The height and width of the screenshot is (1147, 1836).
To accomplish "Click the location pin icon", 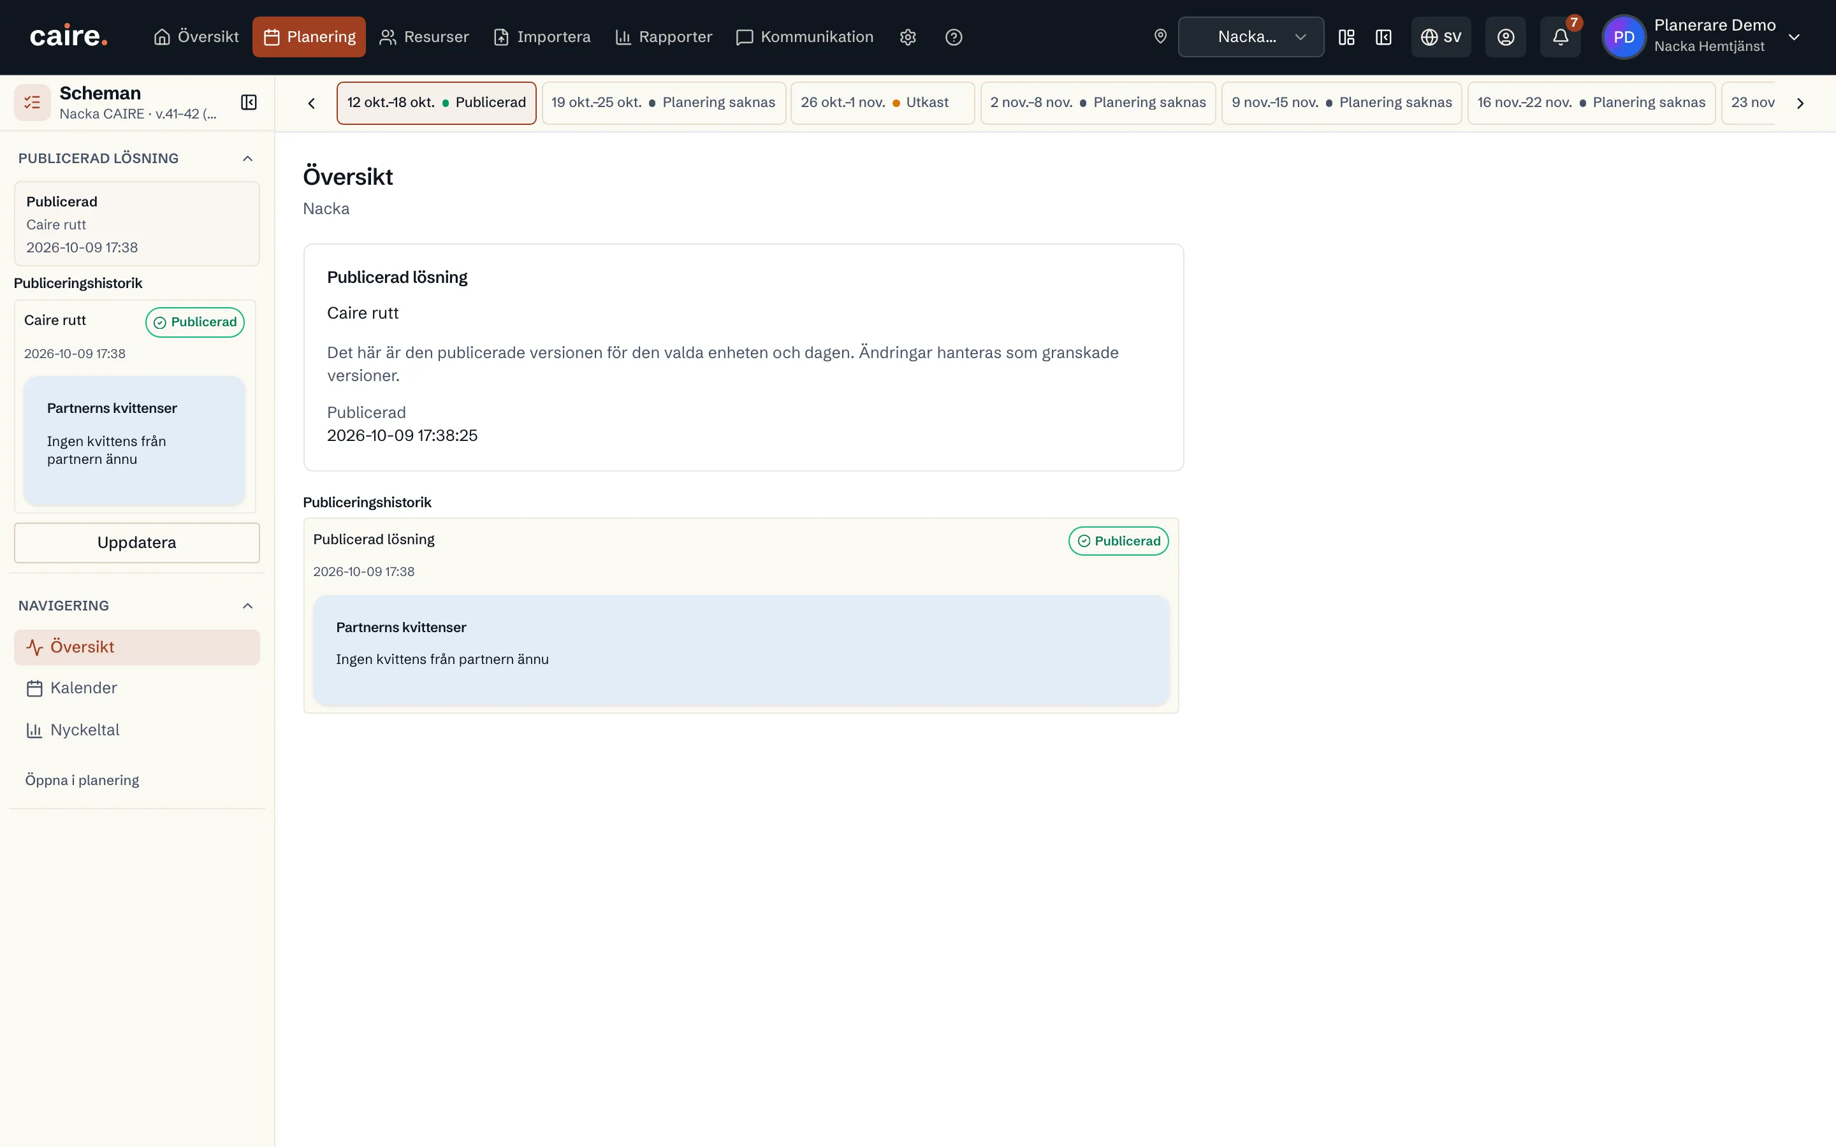I will [1160, 36].
